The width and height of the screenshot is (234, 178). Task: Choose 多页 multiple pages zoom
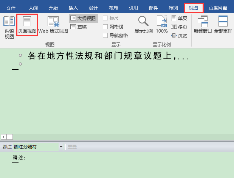(x=179, y=27)
